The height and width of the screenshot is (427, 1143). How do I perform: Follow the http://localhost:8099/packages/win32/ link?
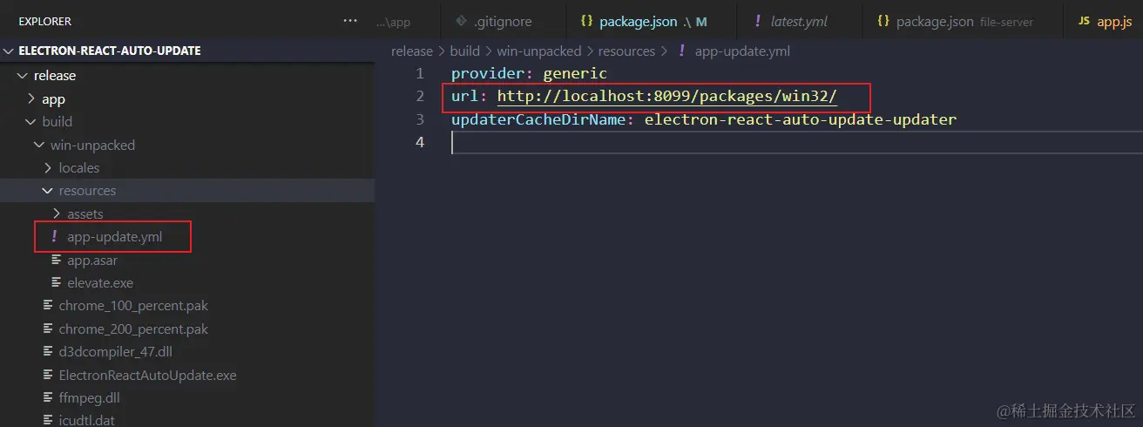666,97
